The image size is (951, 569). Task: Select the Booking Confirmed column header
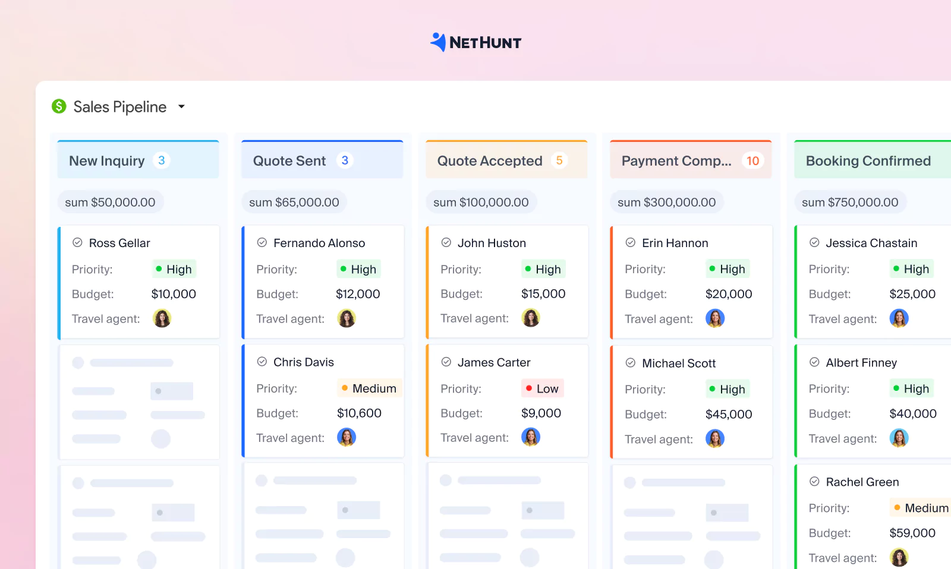click(868, 160)
